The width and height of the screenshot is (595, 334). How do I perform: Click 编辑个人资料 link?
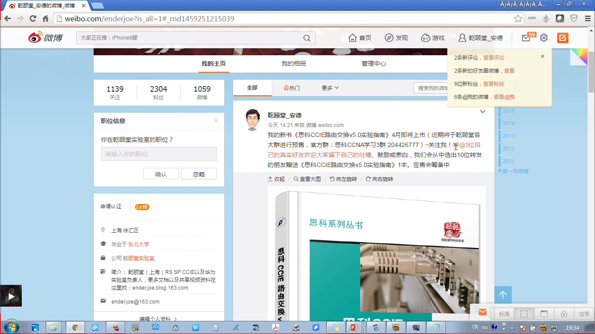pyautogui.click(x=158, y=319)
